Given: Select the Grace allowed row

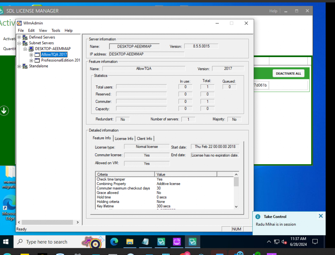Looking at the screenshot, I should (165, 193).
